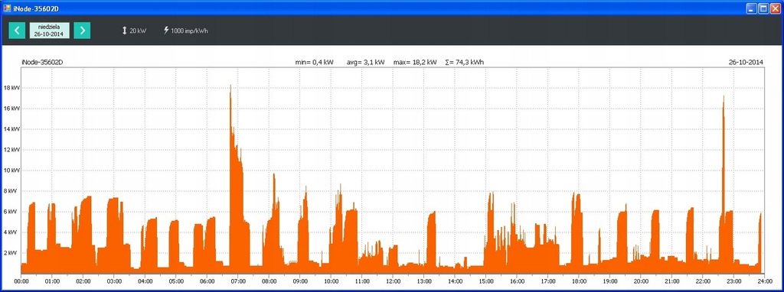Image resolution: width=784 pixels, height=292 pixels.
Task: Click the 18:00 label on the time axis
Action: [x=579, y=281]
